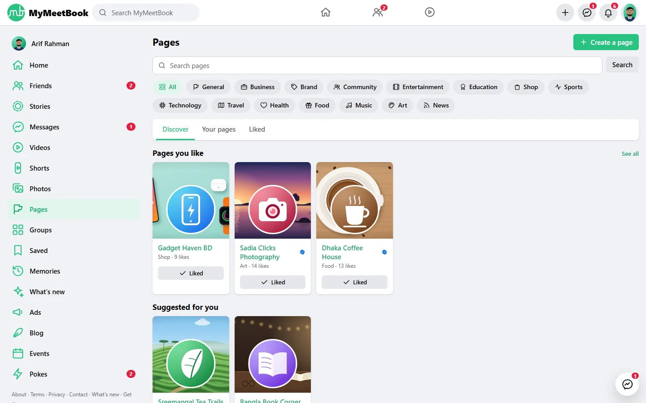Filter pages by All category
Image resolution: width=646 pixels, height=403 pixels.
[x=168, y=87]
